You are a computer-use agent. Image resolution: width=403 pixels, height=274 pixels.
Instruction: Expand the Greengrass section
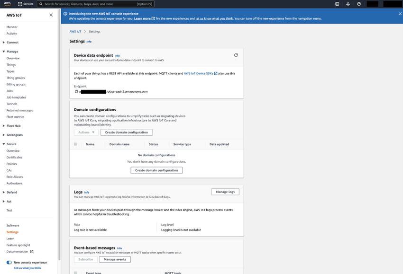(x=4, y=135)
